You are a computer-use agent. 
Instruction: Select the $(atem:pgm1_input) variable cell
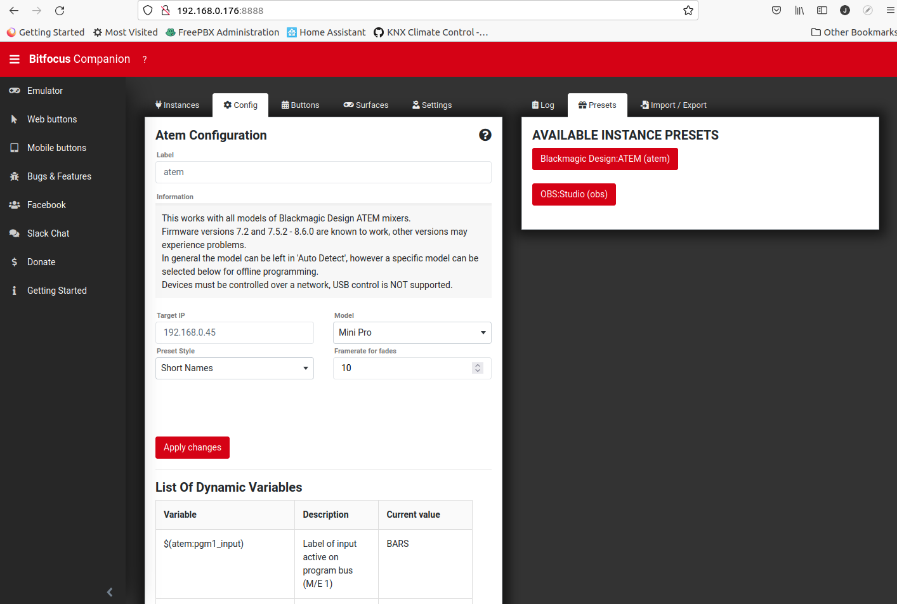point(225,563)
